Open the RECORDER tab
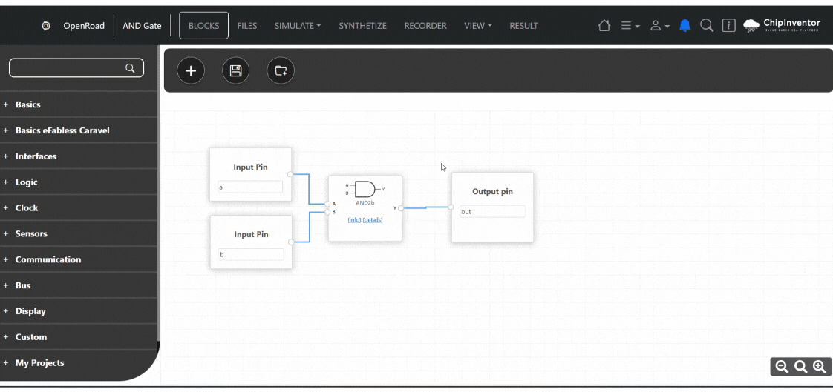 tap(425, 25)
